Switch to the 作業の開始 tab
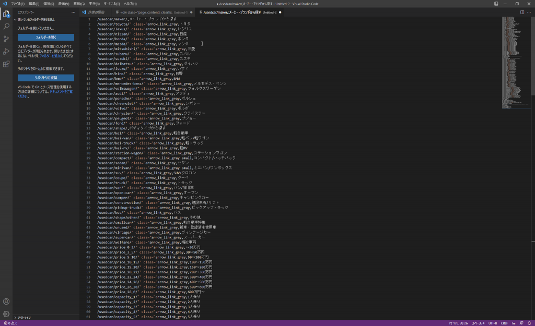Image resolution: width=535 pixels, height=326 pixels. (x=96, y=13)
